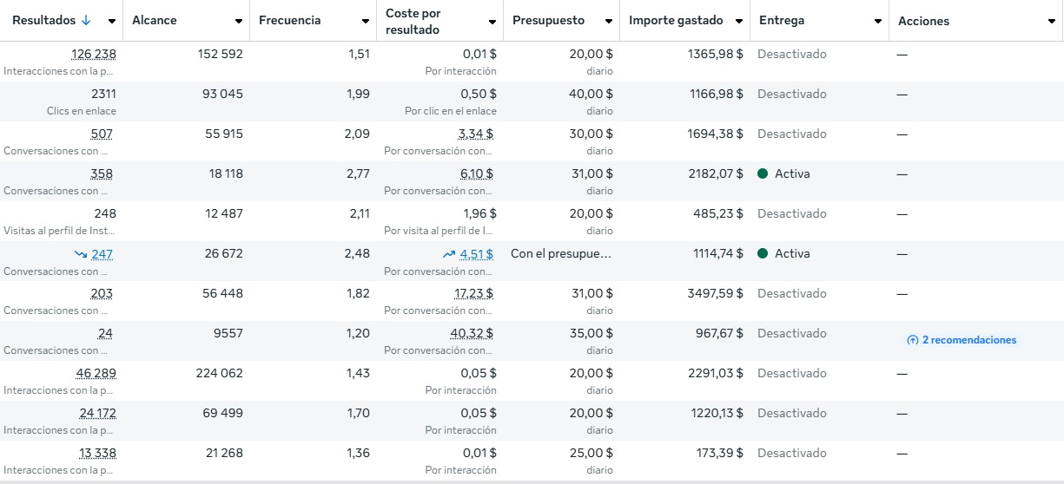Expand the Frecuencia column menu arrow
The width and height of the screenshot is (1064, 484).
(x=366, y=21)
